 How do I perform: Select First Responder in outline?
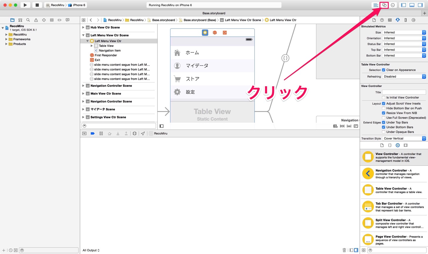(106, 55)
